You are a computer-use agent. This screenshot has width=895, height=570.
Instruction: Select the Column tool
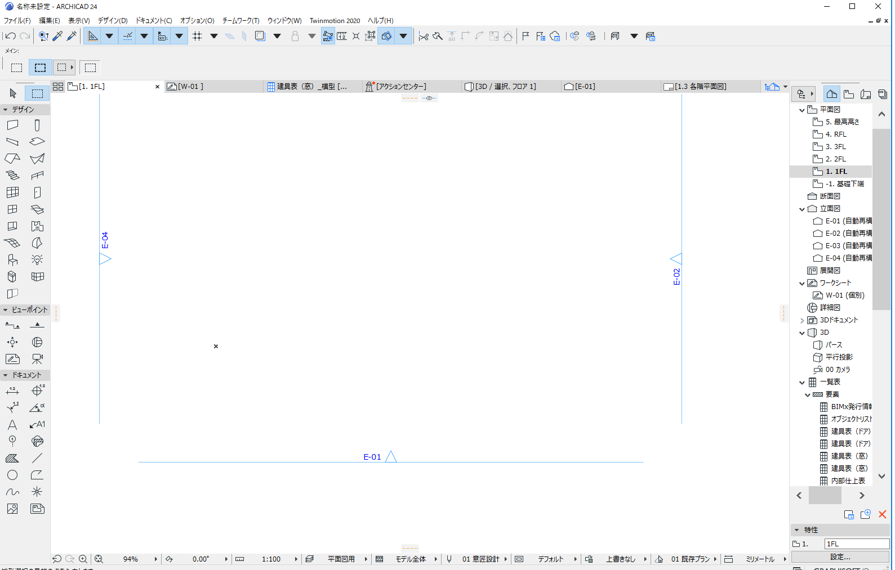(37, 125)
